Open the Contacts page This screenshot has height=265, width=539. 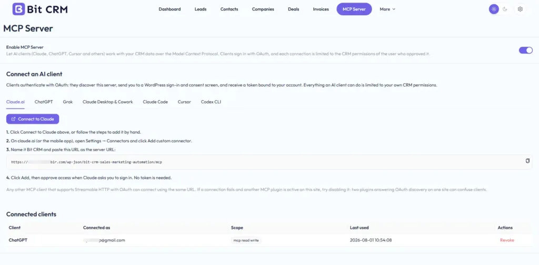[x=229, y=9]
